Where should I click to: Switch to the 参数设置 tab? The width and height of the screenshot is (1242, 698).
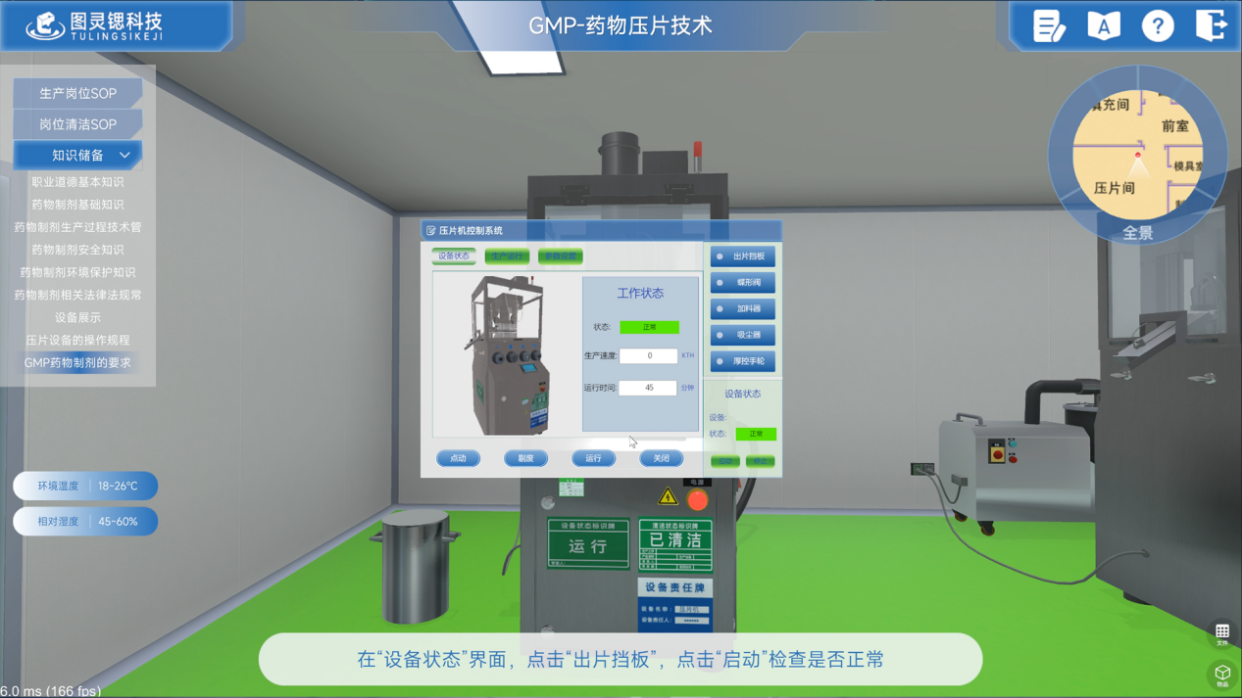pyautogui.click(x=560, y=256)
